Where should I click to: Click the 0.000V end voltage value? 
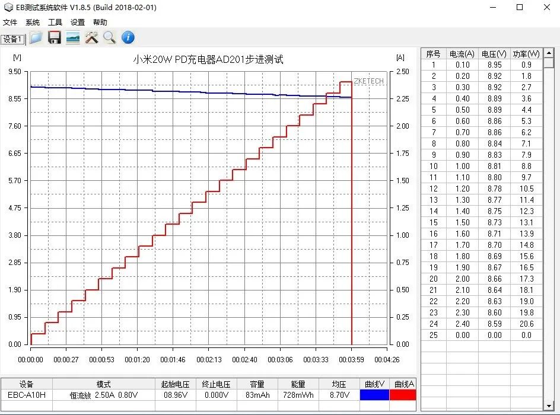pyautogui.click(x=216, y=395)
